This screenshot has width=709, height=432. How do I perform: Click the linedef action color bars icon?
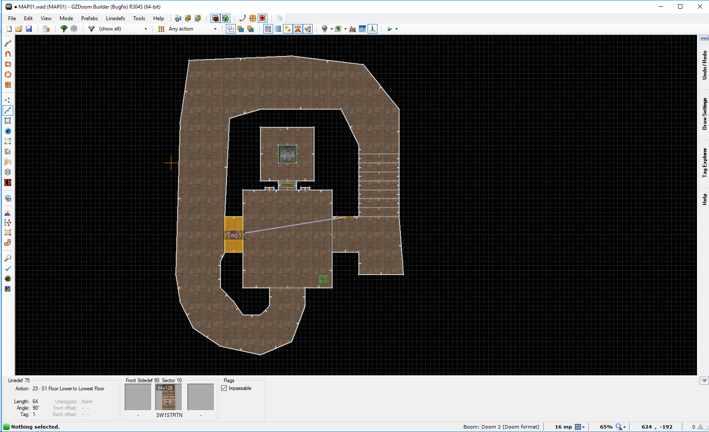161,29
